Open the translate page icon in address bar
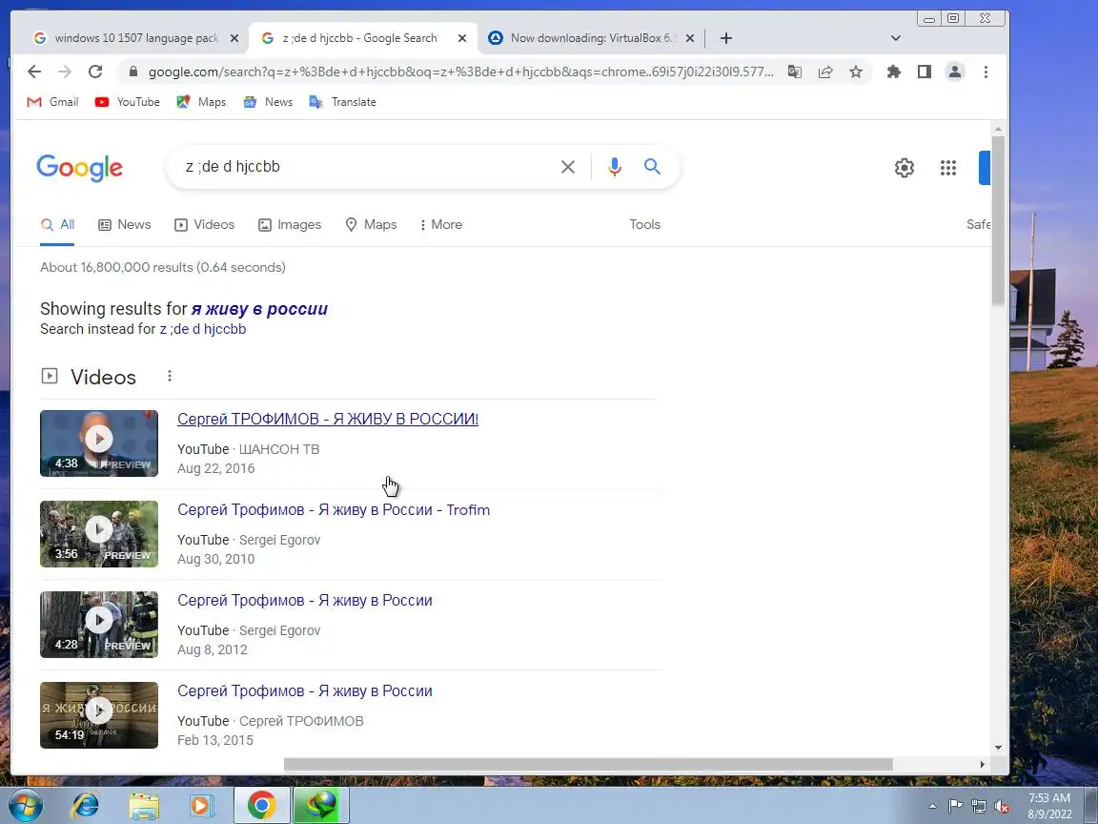Screen dimensions: 1098x824 (x=794, y=72)
